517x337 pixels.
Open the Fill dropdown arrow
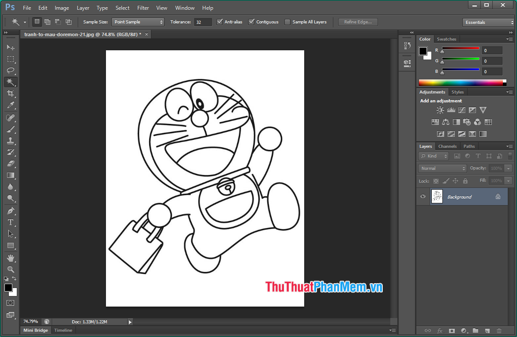[509, 181]
